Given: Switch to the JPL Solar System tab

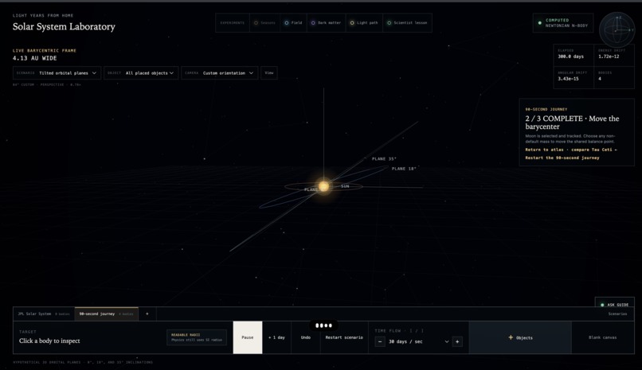Looking at the screenshot, I should tap(44, 314).
